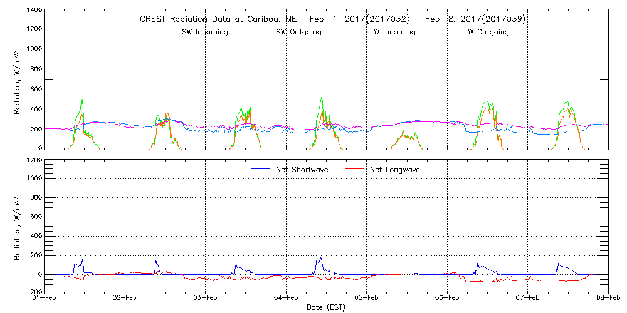Click the 04-Feb date tick label

286,299
